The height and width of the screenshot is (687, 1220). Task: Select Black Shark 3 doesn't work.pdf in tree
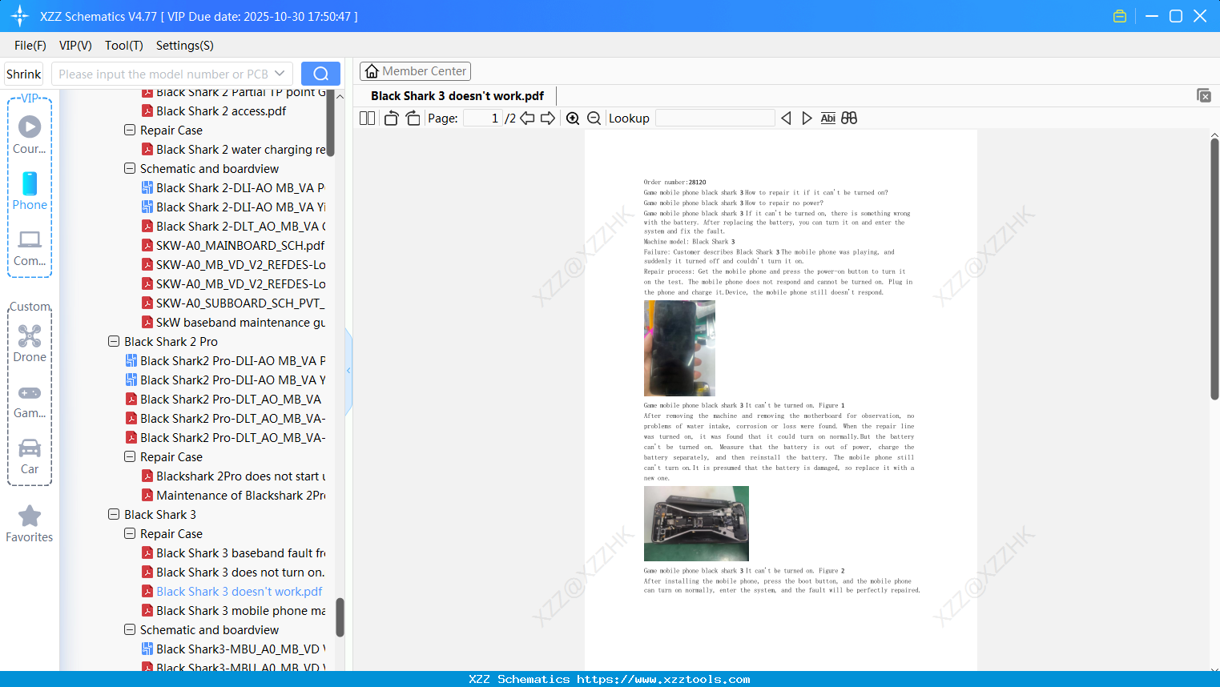232,591
